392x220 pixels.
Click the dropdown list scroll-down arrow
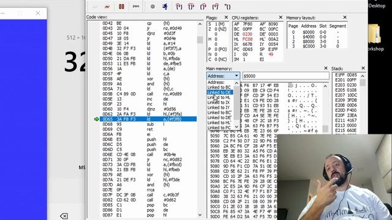[x=236, y=127]
